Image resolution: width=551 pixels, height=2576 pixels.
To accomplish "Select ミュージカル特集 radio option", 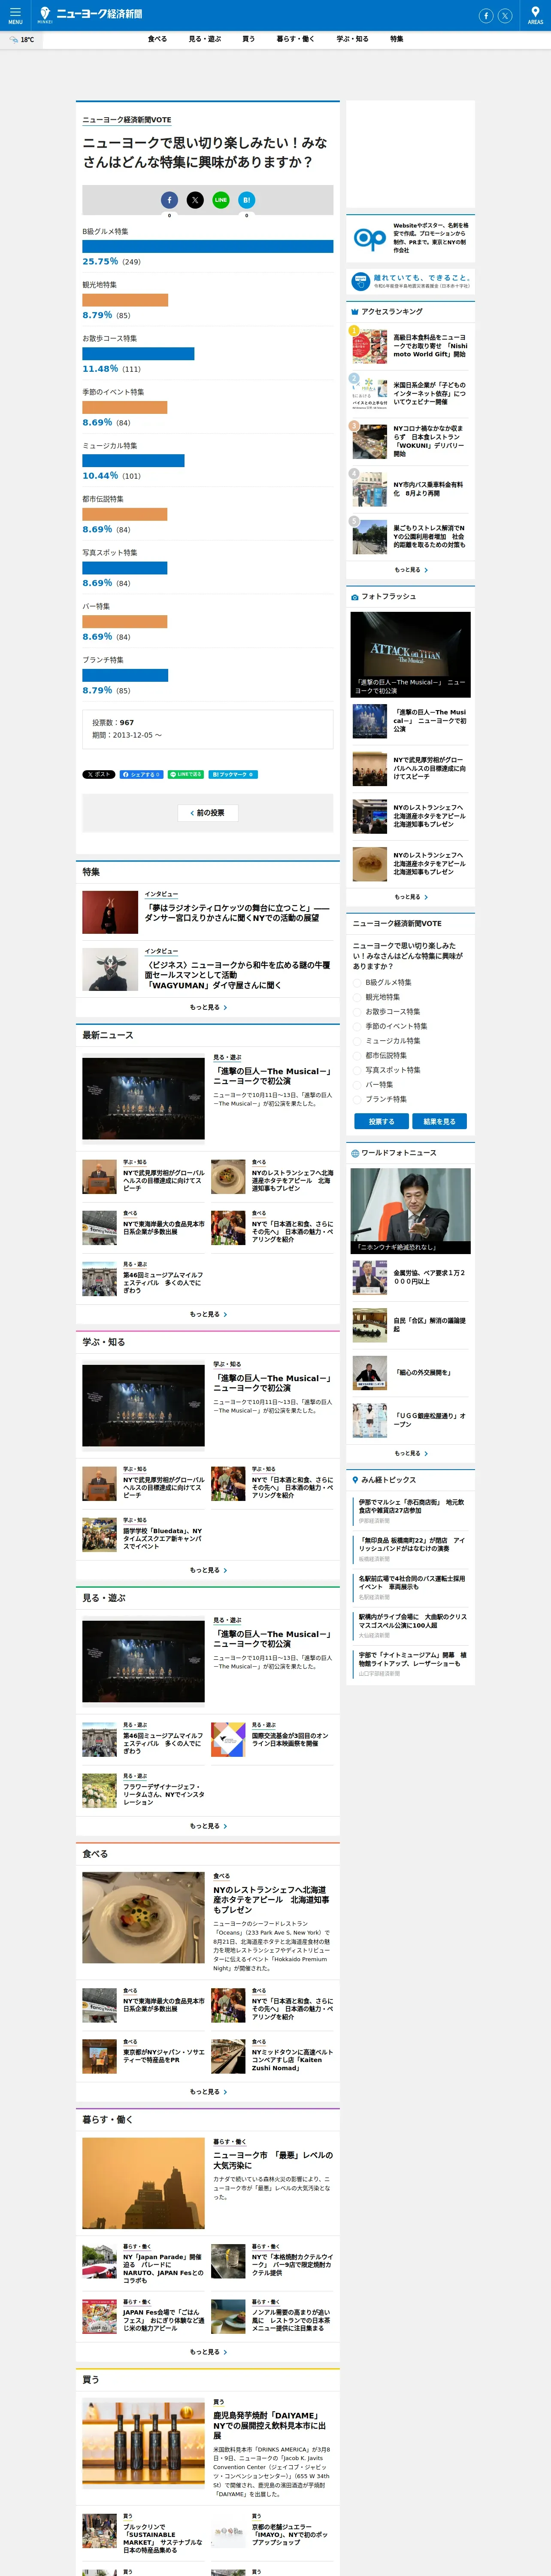I will [358, 1041].
